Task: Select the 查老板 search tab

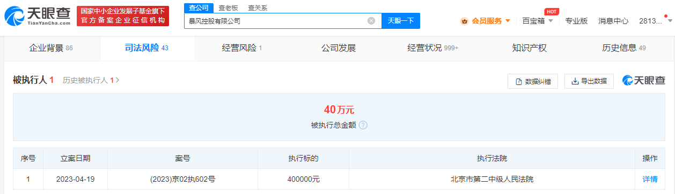Action: click(x=228, y=8)
